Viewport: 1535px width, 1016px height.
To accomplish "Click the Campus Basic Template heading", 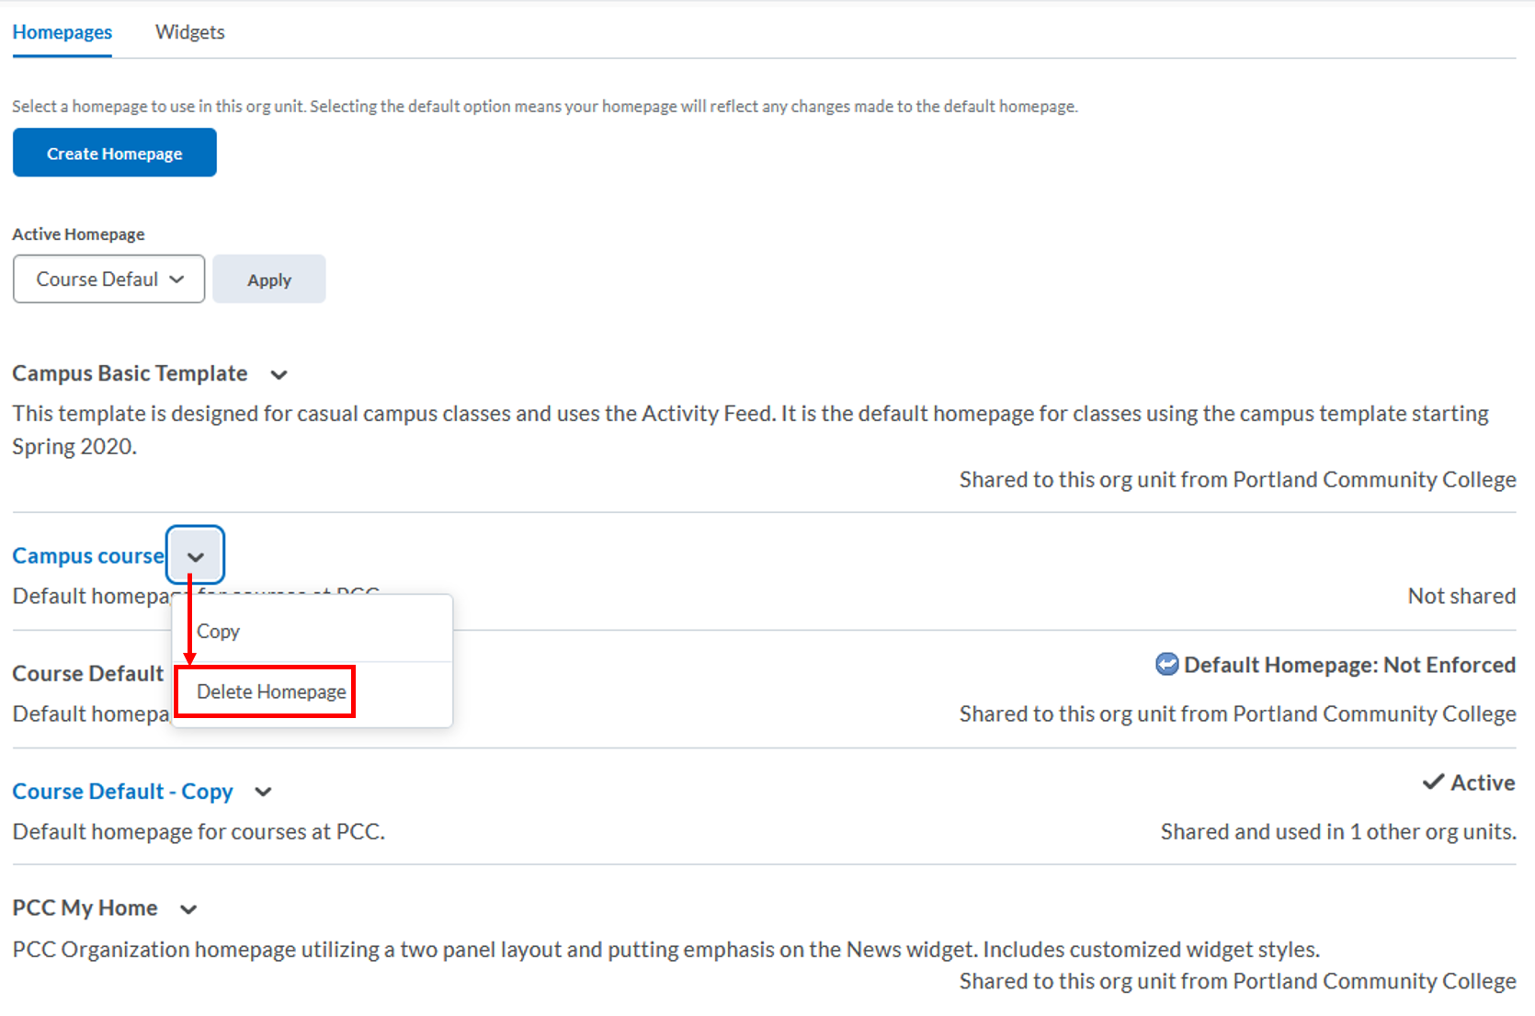I will coord(130,373).
